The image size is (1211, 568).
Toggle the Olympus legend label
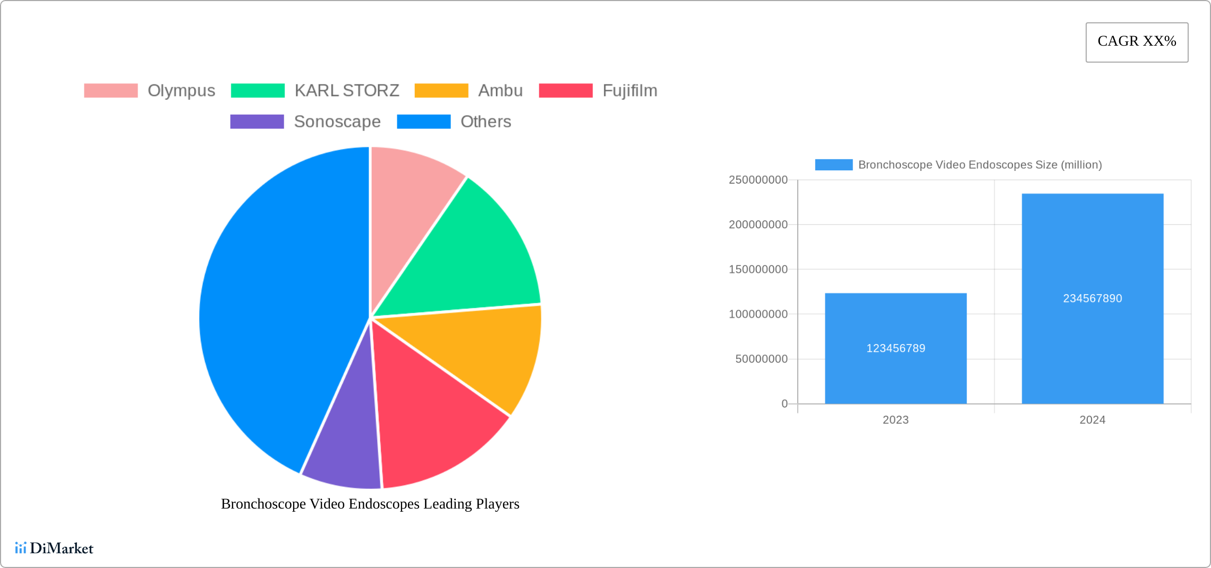tap(181, 91)
